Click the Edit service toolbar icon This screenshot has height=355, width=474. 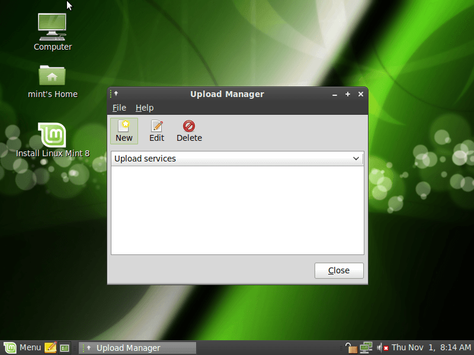point(156,131)
